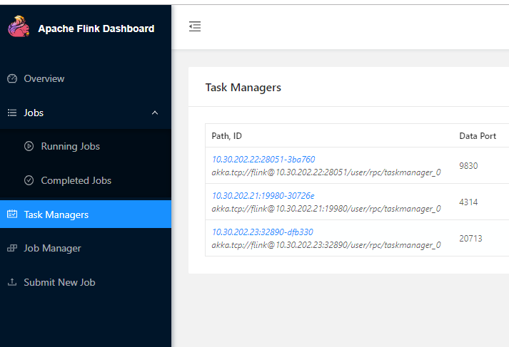Click the Task Managers schedule icon
Screen dimensions: 509x347
[12, 214]
